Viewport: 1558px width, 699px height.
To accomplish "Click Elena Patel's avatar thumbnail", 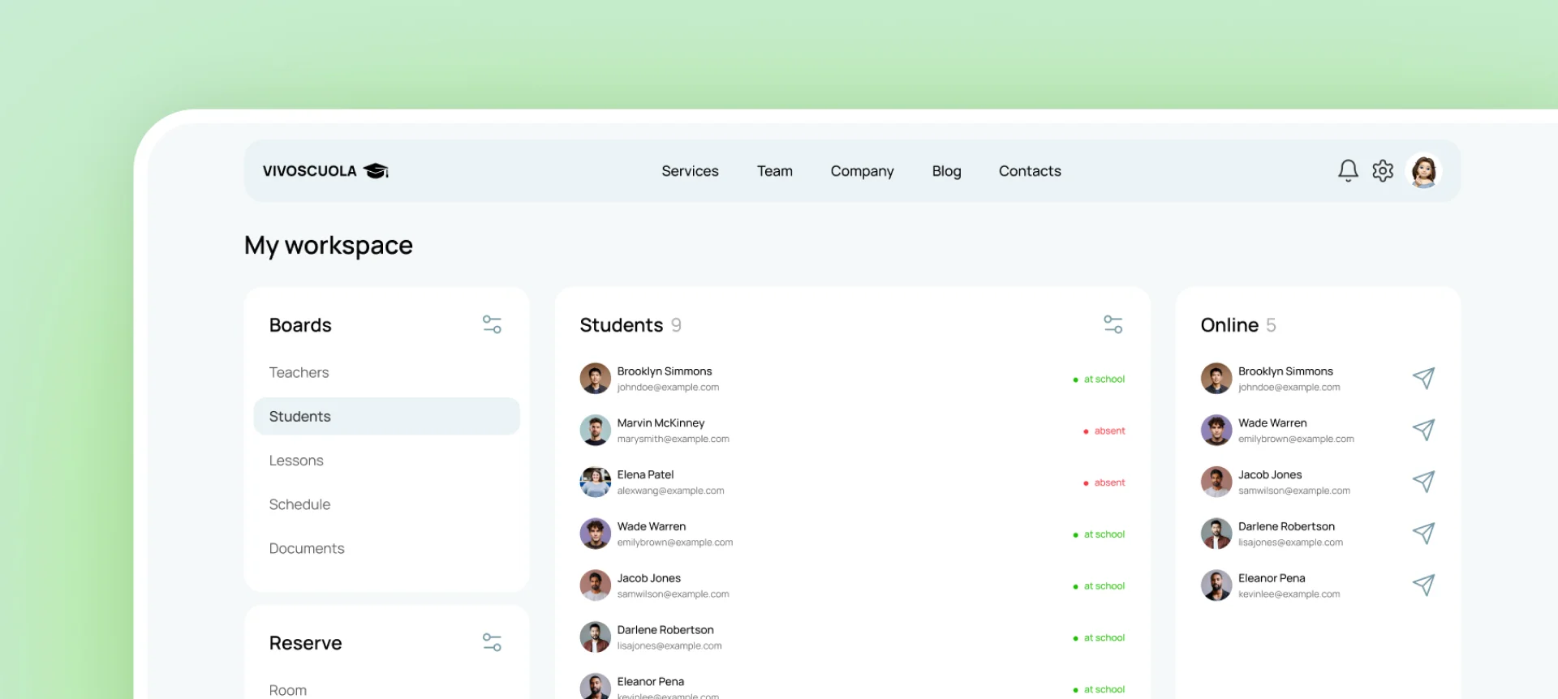I will coord(595,482).
